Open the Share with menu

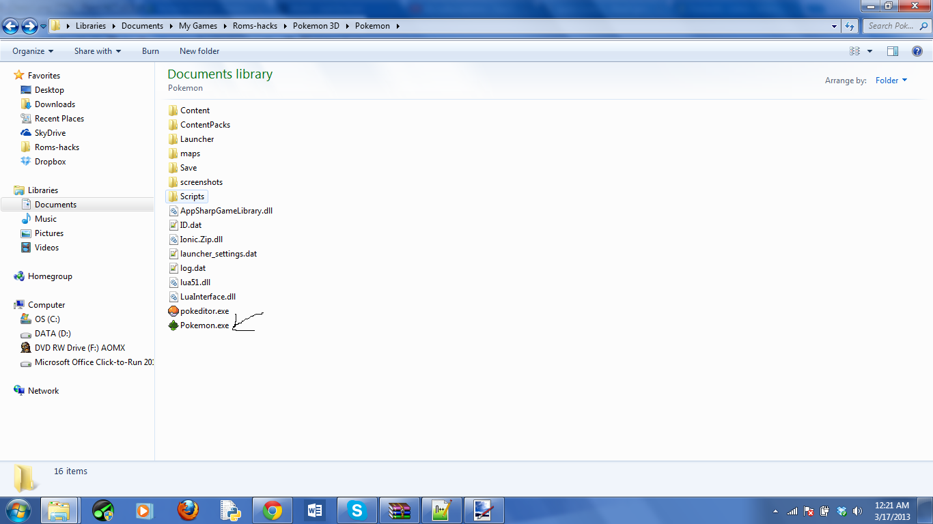click(x=98, y=51)
